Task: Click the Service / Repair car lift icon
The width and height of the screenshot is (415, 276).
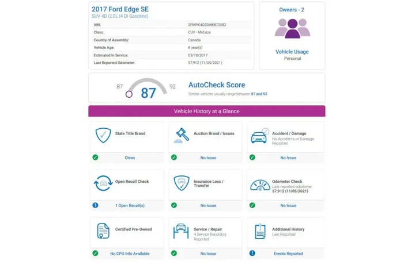Action: (x=181, y=231)
